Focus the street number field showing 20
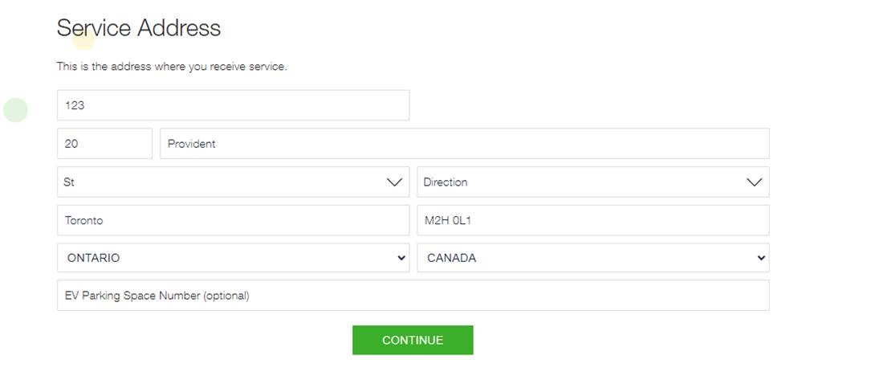The height and width of the screenshot is (376, 879). [x=105, y=144]
